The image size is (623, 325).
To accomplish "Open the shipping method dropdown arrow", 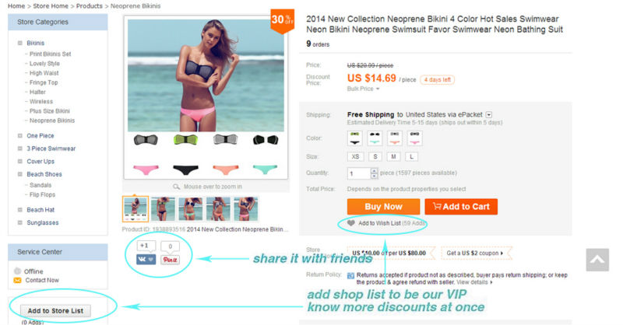I will (x=489, y=114).
